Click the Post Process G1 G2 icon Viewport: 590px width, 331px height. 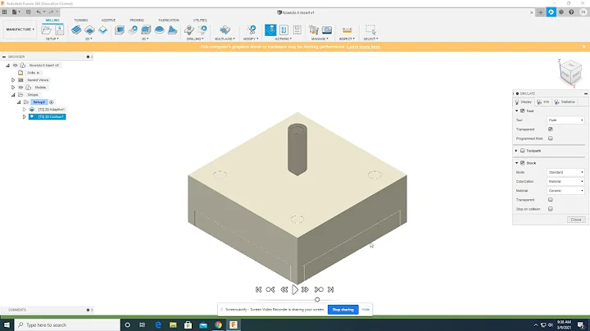(284, 29)
